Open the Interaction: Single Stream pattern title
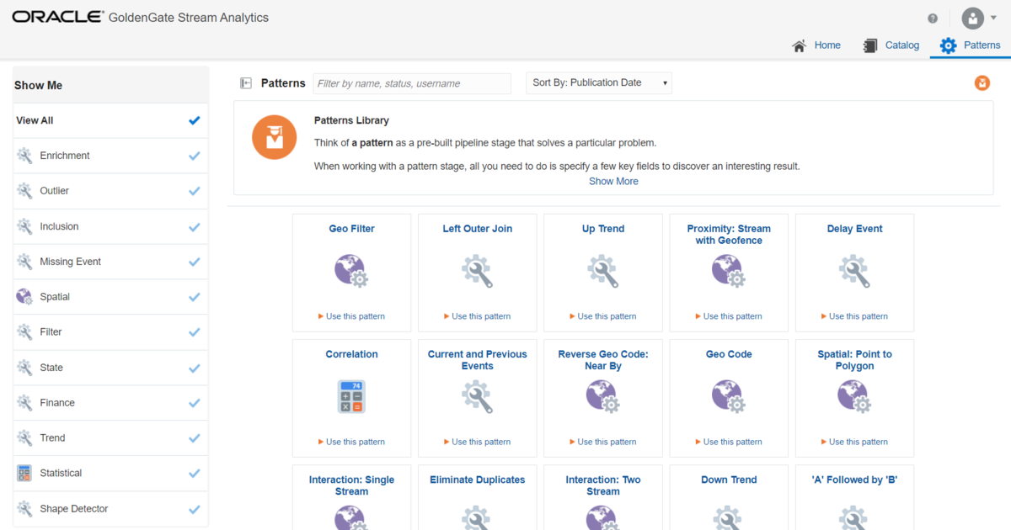Viewport: 1011px width, 530px height. 352,485
